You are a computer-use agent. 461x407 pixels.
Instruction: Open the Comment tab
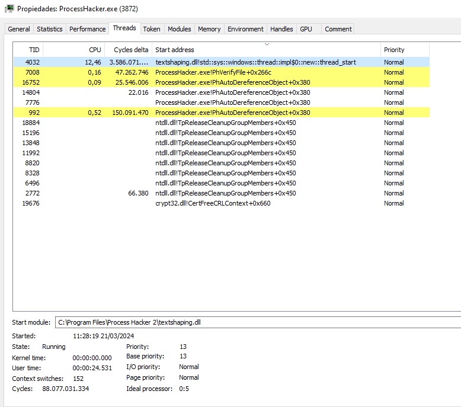coord(338,29)
